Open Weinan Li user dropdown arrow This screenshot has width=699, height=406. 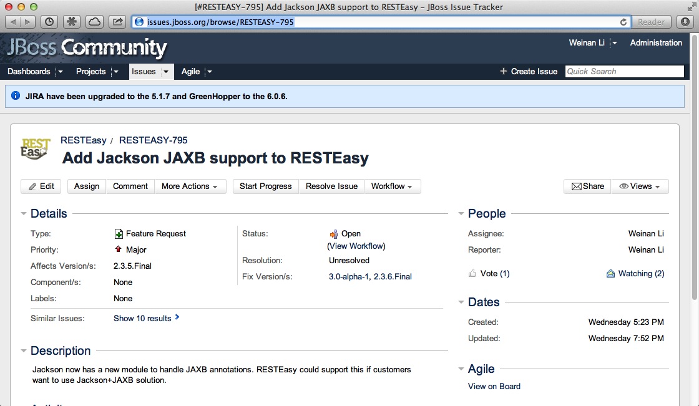click(x=614, y=43)
